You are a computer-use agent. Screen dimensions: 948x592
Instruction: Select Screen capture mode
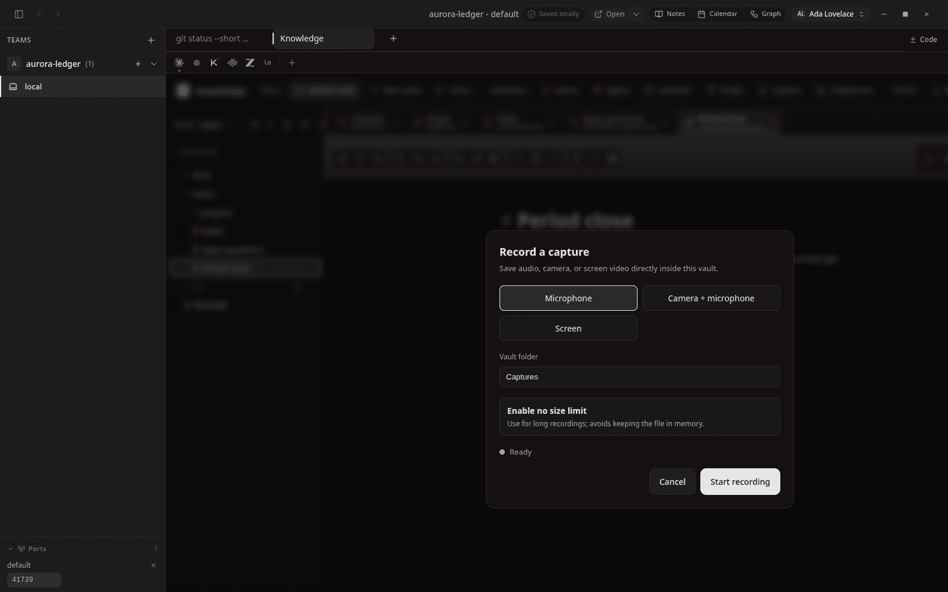[x=568, y=329]
